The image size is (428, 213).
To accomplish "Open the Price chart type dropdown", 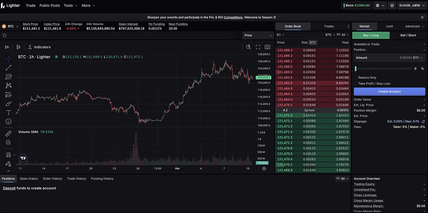I will click(x=258, y=35).
